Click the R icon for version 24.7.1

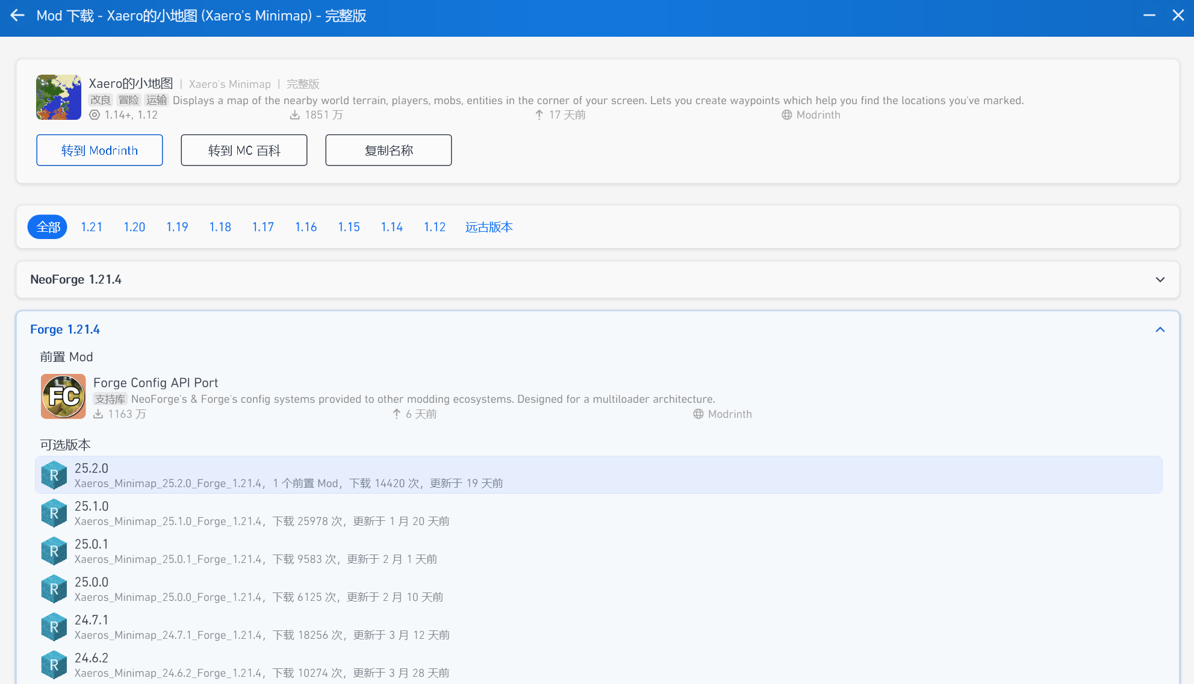coord(54,627)
